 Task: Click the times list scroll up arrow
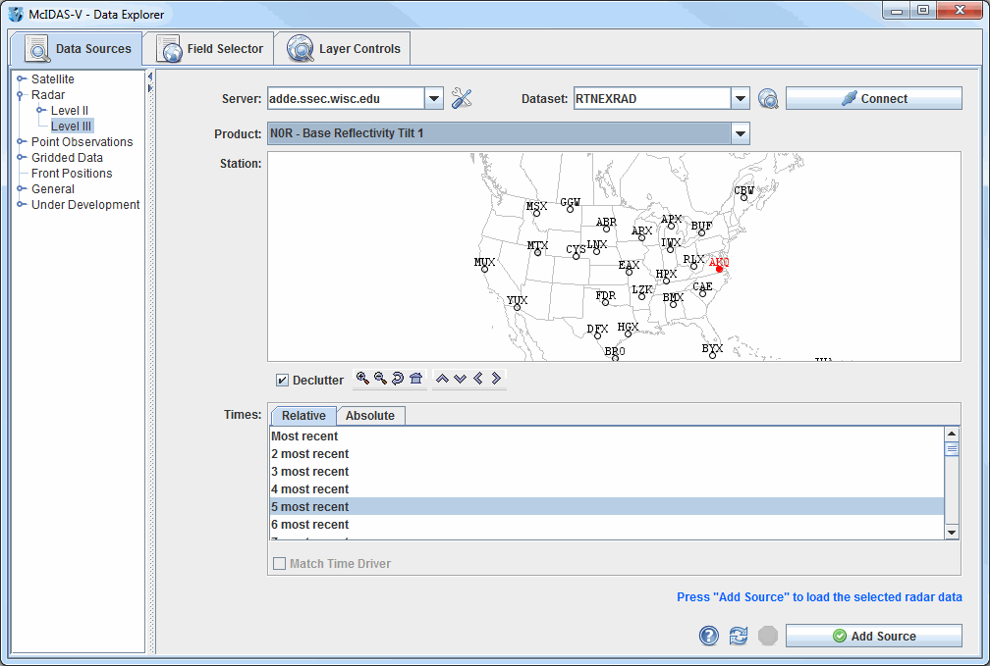tap(952, 434)
